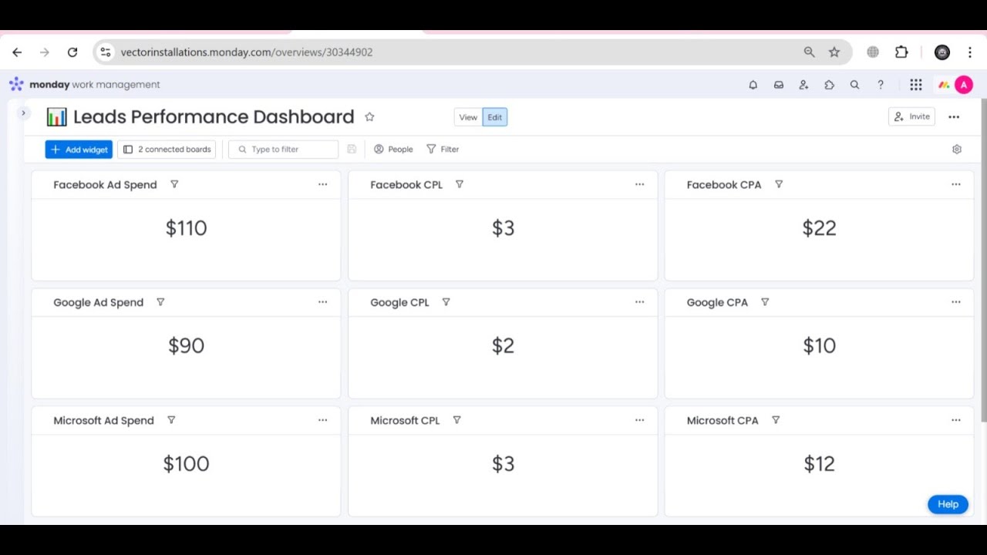Click the dashboard chart emoji icon

point(56,117)
